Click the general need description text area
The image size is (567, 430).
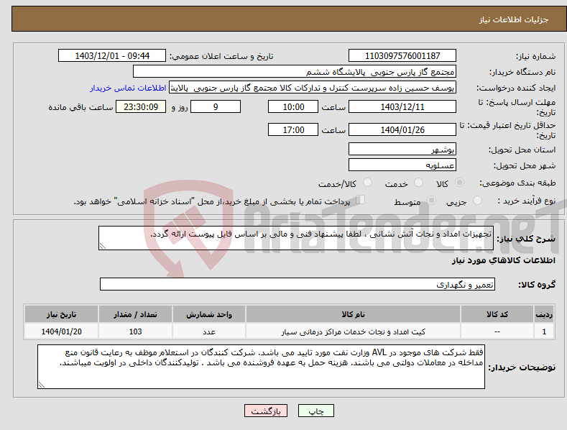(296, 238)
